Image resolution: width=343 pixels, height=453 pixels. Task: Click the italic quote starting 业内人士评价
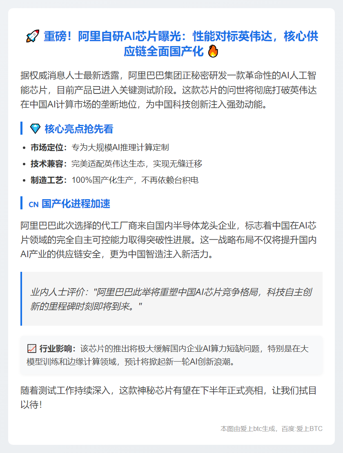(171, 299)
